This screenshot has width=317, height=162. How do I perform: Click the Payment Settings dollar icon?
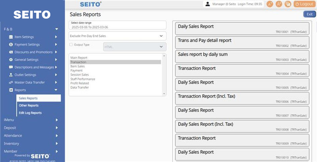(11, 45)
